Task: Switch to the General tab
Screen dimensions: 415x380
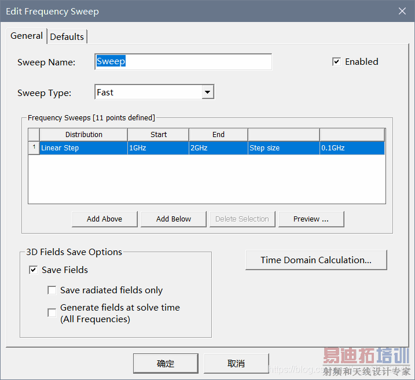Action: click(27, 36)
